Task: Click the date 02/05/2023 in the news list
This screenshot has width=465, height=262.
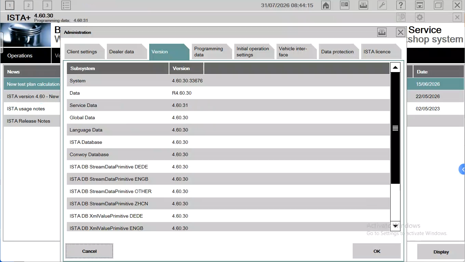Action: coord(428,109)
